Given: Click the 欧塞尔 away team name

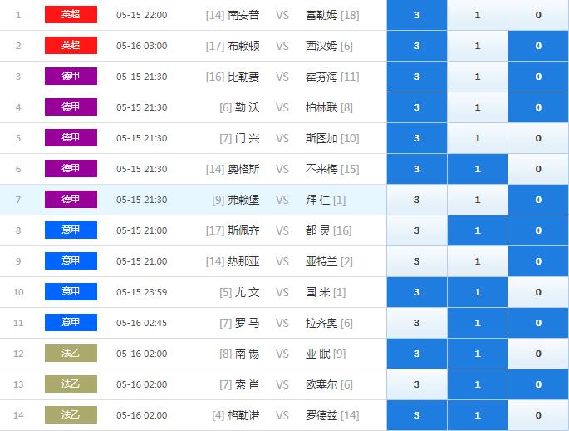Looking at the screenshot, I should pyautogui.click(x=321, y=384).
